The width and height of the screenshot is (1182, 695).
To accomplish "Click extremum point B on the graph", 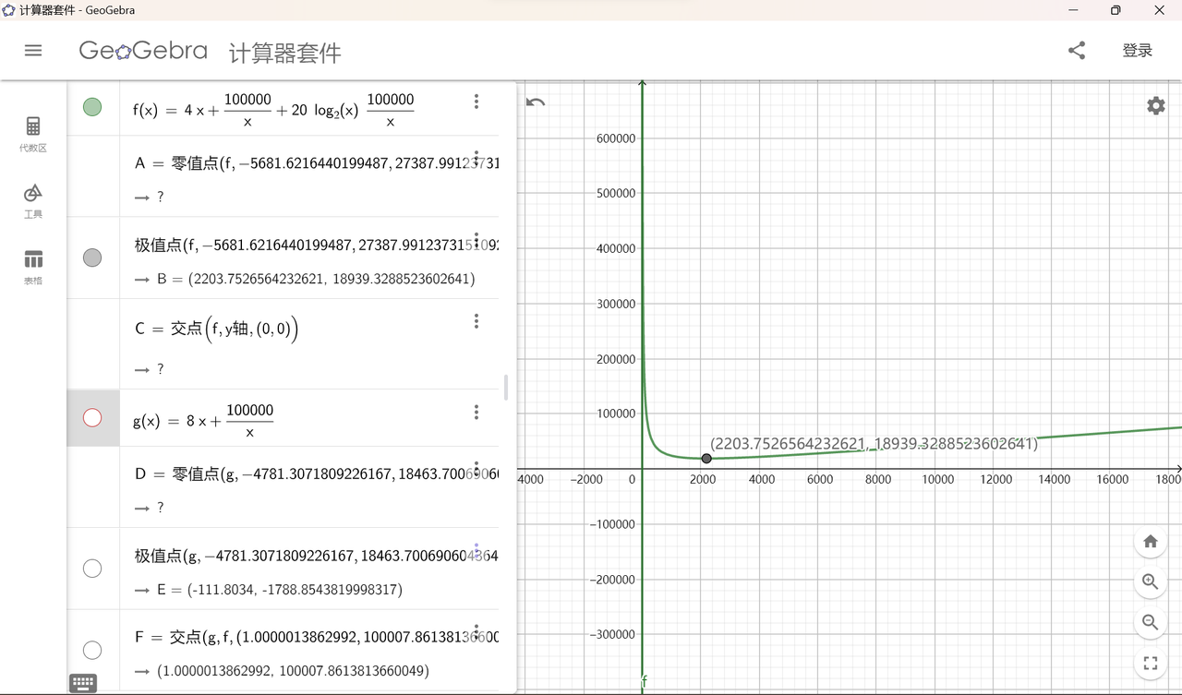I will [x=706, y=459].
